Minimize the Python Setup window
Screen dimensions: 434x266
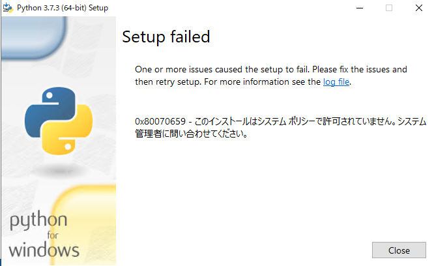360,8
